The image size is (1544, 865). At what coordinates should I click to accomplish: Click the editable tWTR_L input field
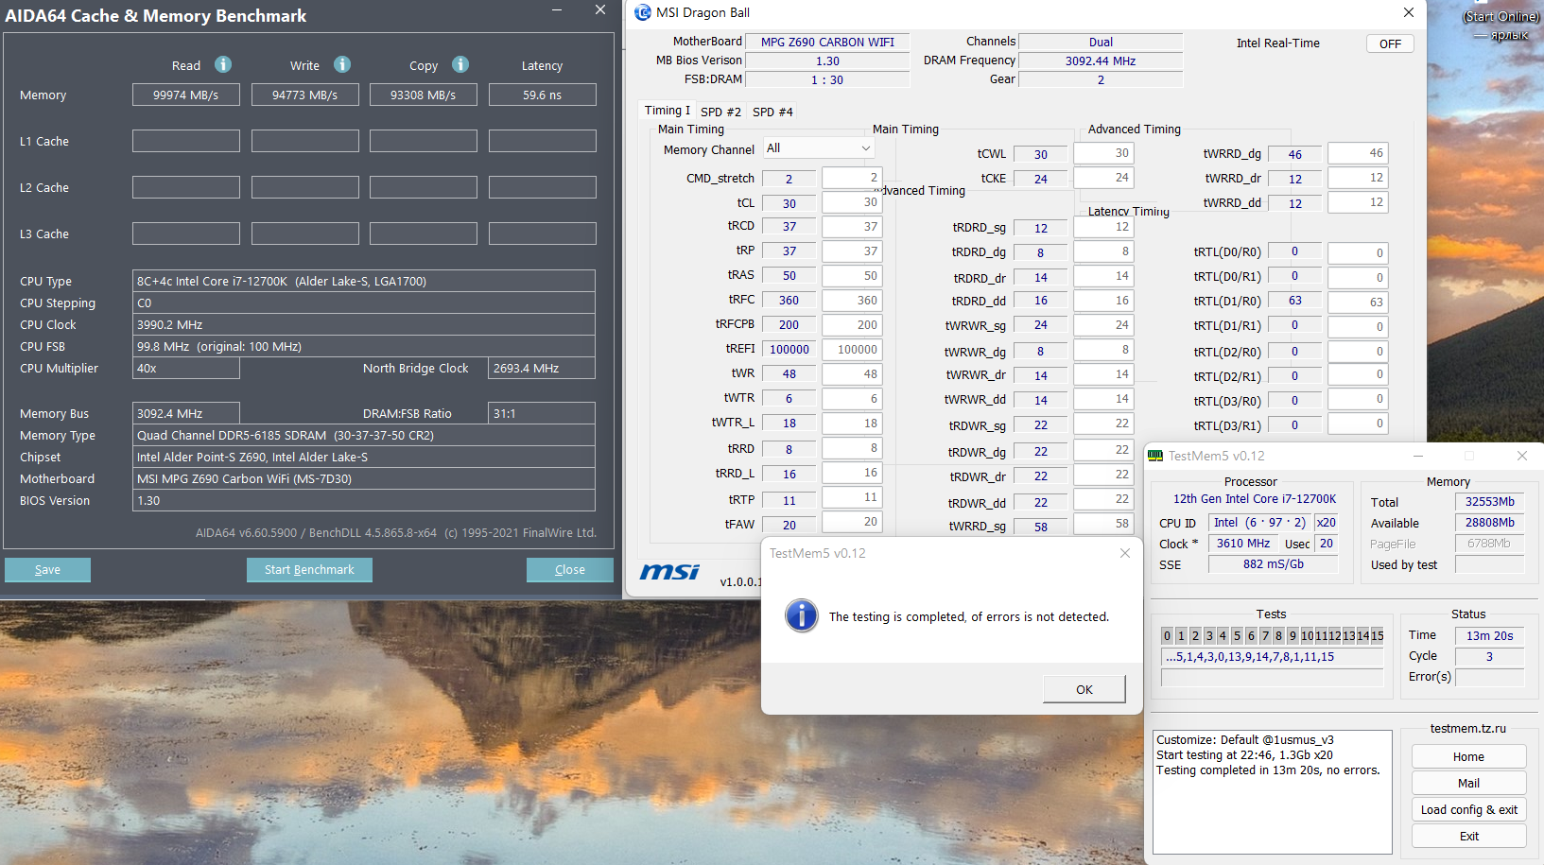pos(852,424)
